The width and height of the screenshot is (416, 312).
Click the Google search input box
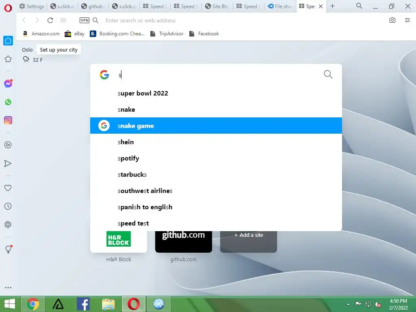pyautogui.click(x=218, y=75)
